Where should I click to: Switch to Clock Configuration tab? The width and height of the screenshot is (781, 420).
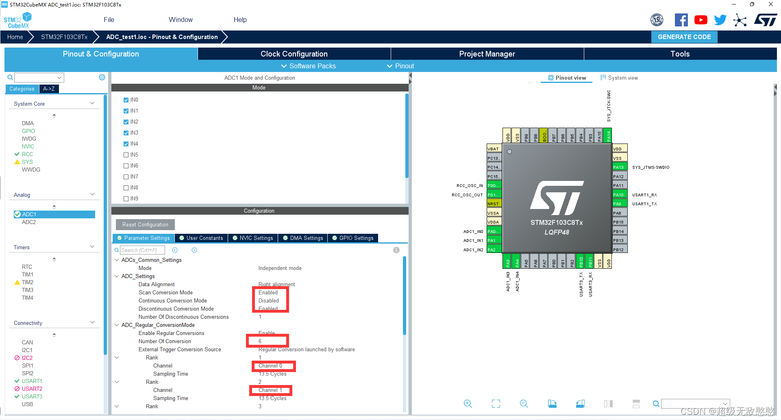[x=294, y=54]
